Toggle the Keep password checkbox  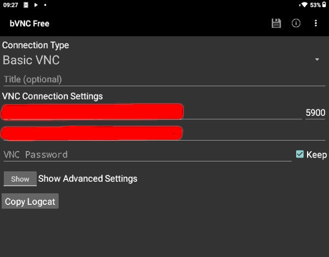click(299, 154)
